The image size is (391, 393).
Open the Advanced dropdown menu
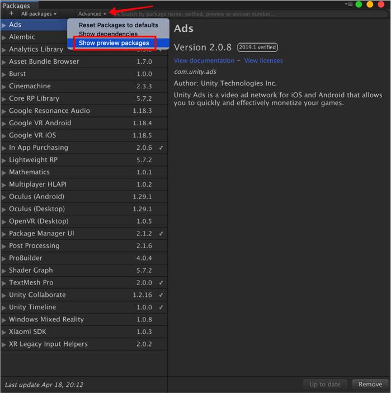(x=92, y=14)
